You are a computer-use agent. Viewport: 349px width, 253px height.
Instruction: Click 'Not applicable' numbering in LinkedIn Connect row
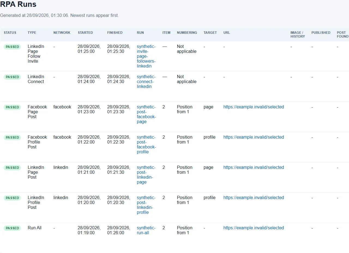187,79
